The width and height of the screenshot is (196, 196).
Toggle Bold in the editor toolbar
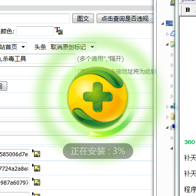187,10
